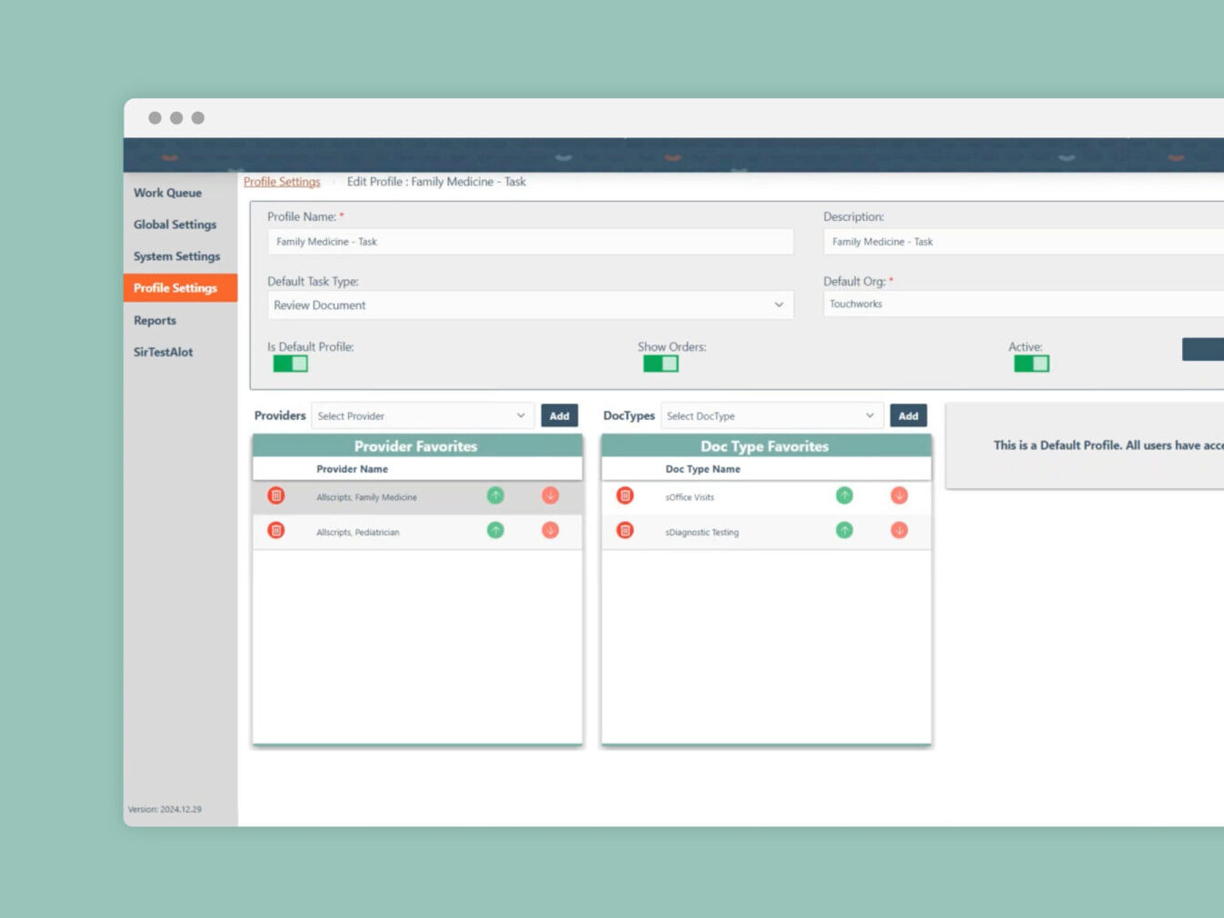The width and height of the screenshot is (1224, 918).
Task: Disable the Show Orders toggle
Action: coord(661,364)
